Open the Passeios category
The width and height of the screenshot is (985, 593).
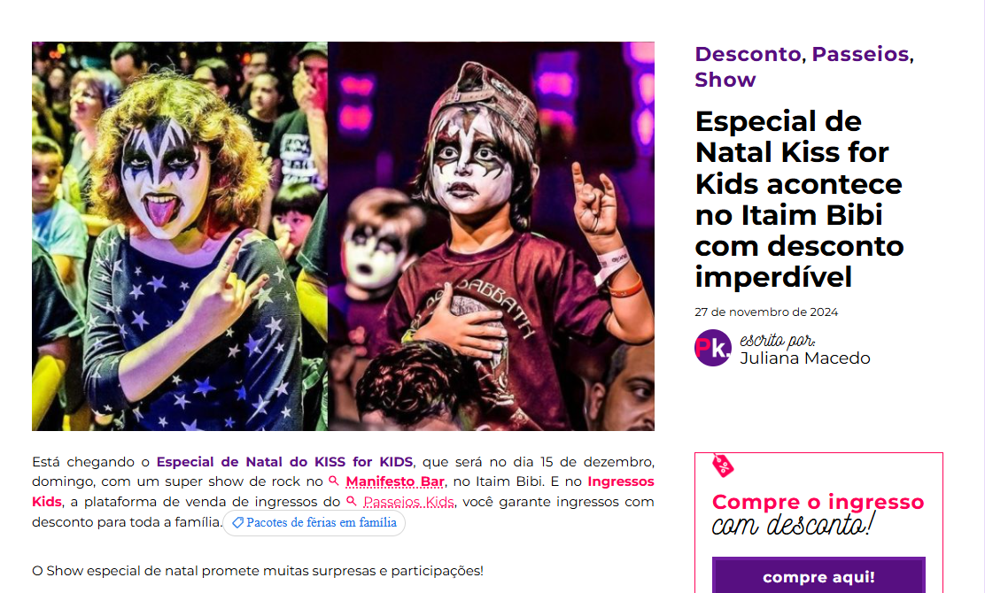point(860,54)
